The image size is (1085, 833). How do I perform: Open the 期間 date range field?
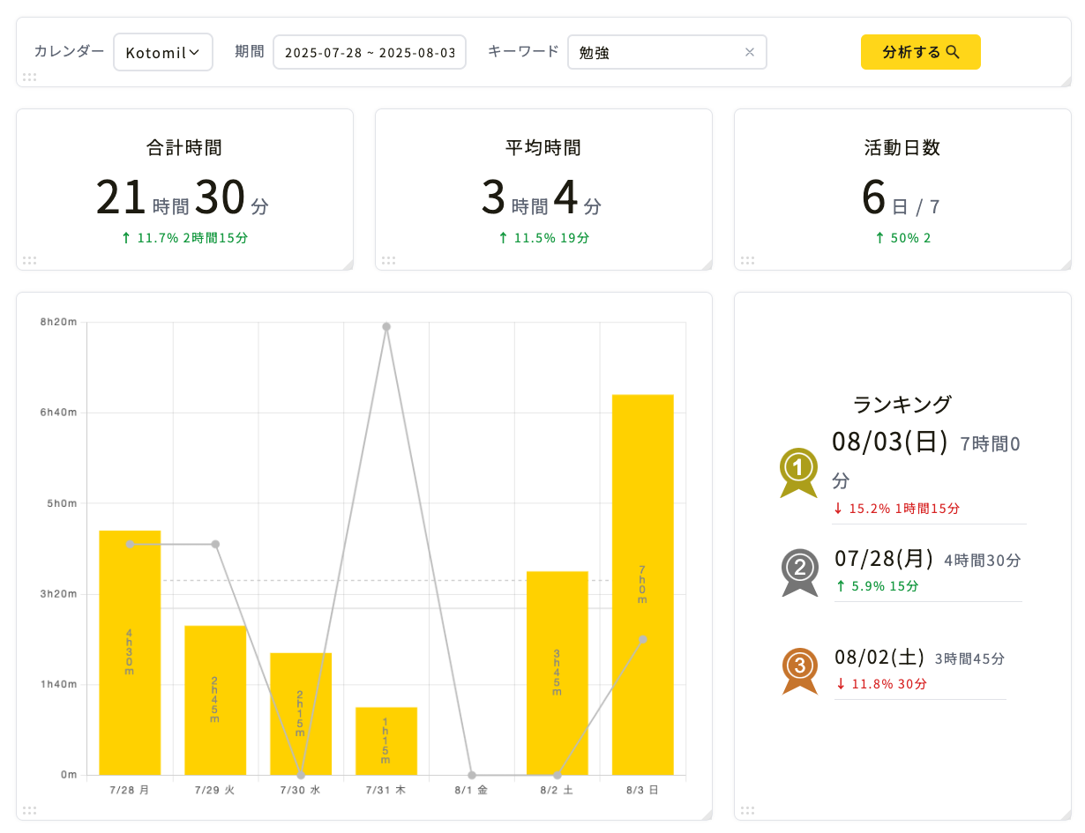coord(370,52)
